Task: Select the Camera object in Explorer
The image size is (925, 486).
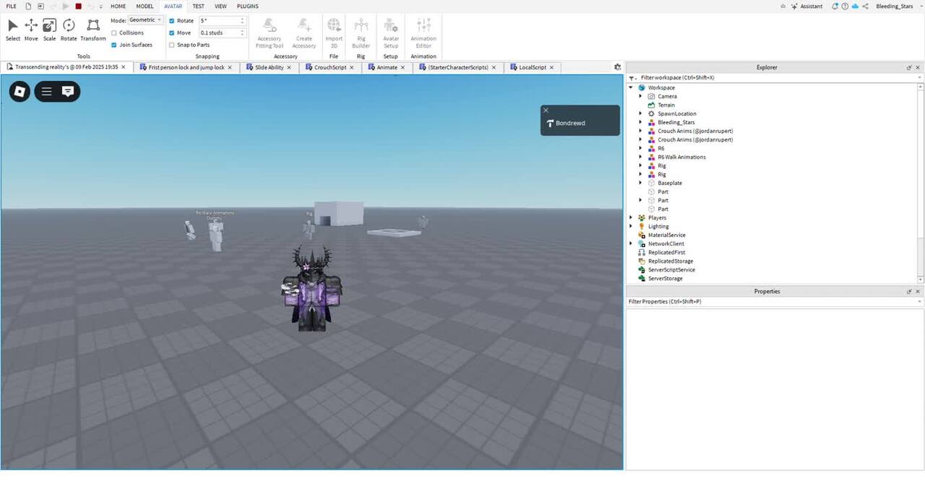Action: pyautogui.click(x=667, y=96)
